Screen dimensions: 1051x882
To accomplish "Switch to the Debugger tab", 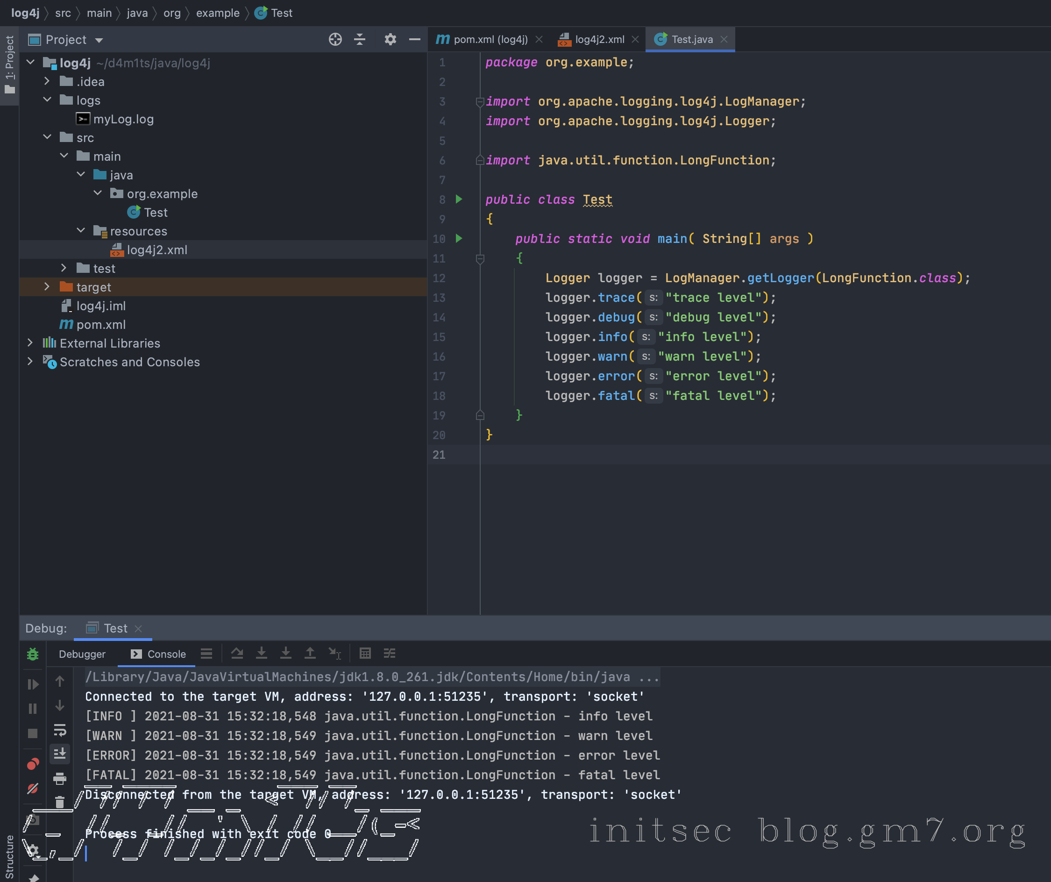I will coord(82,654).
